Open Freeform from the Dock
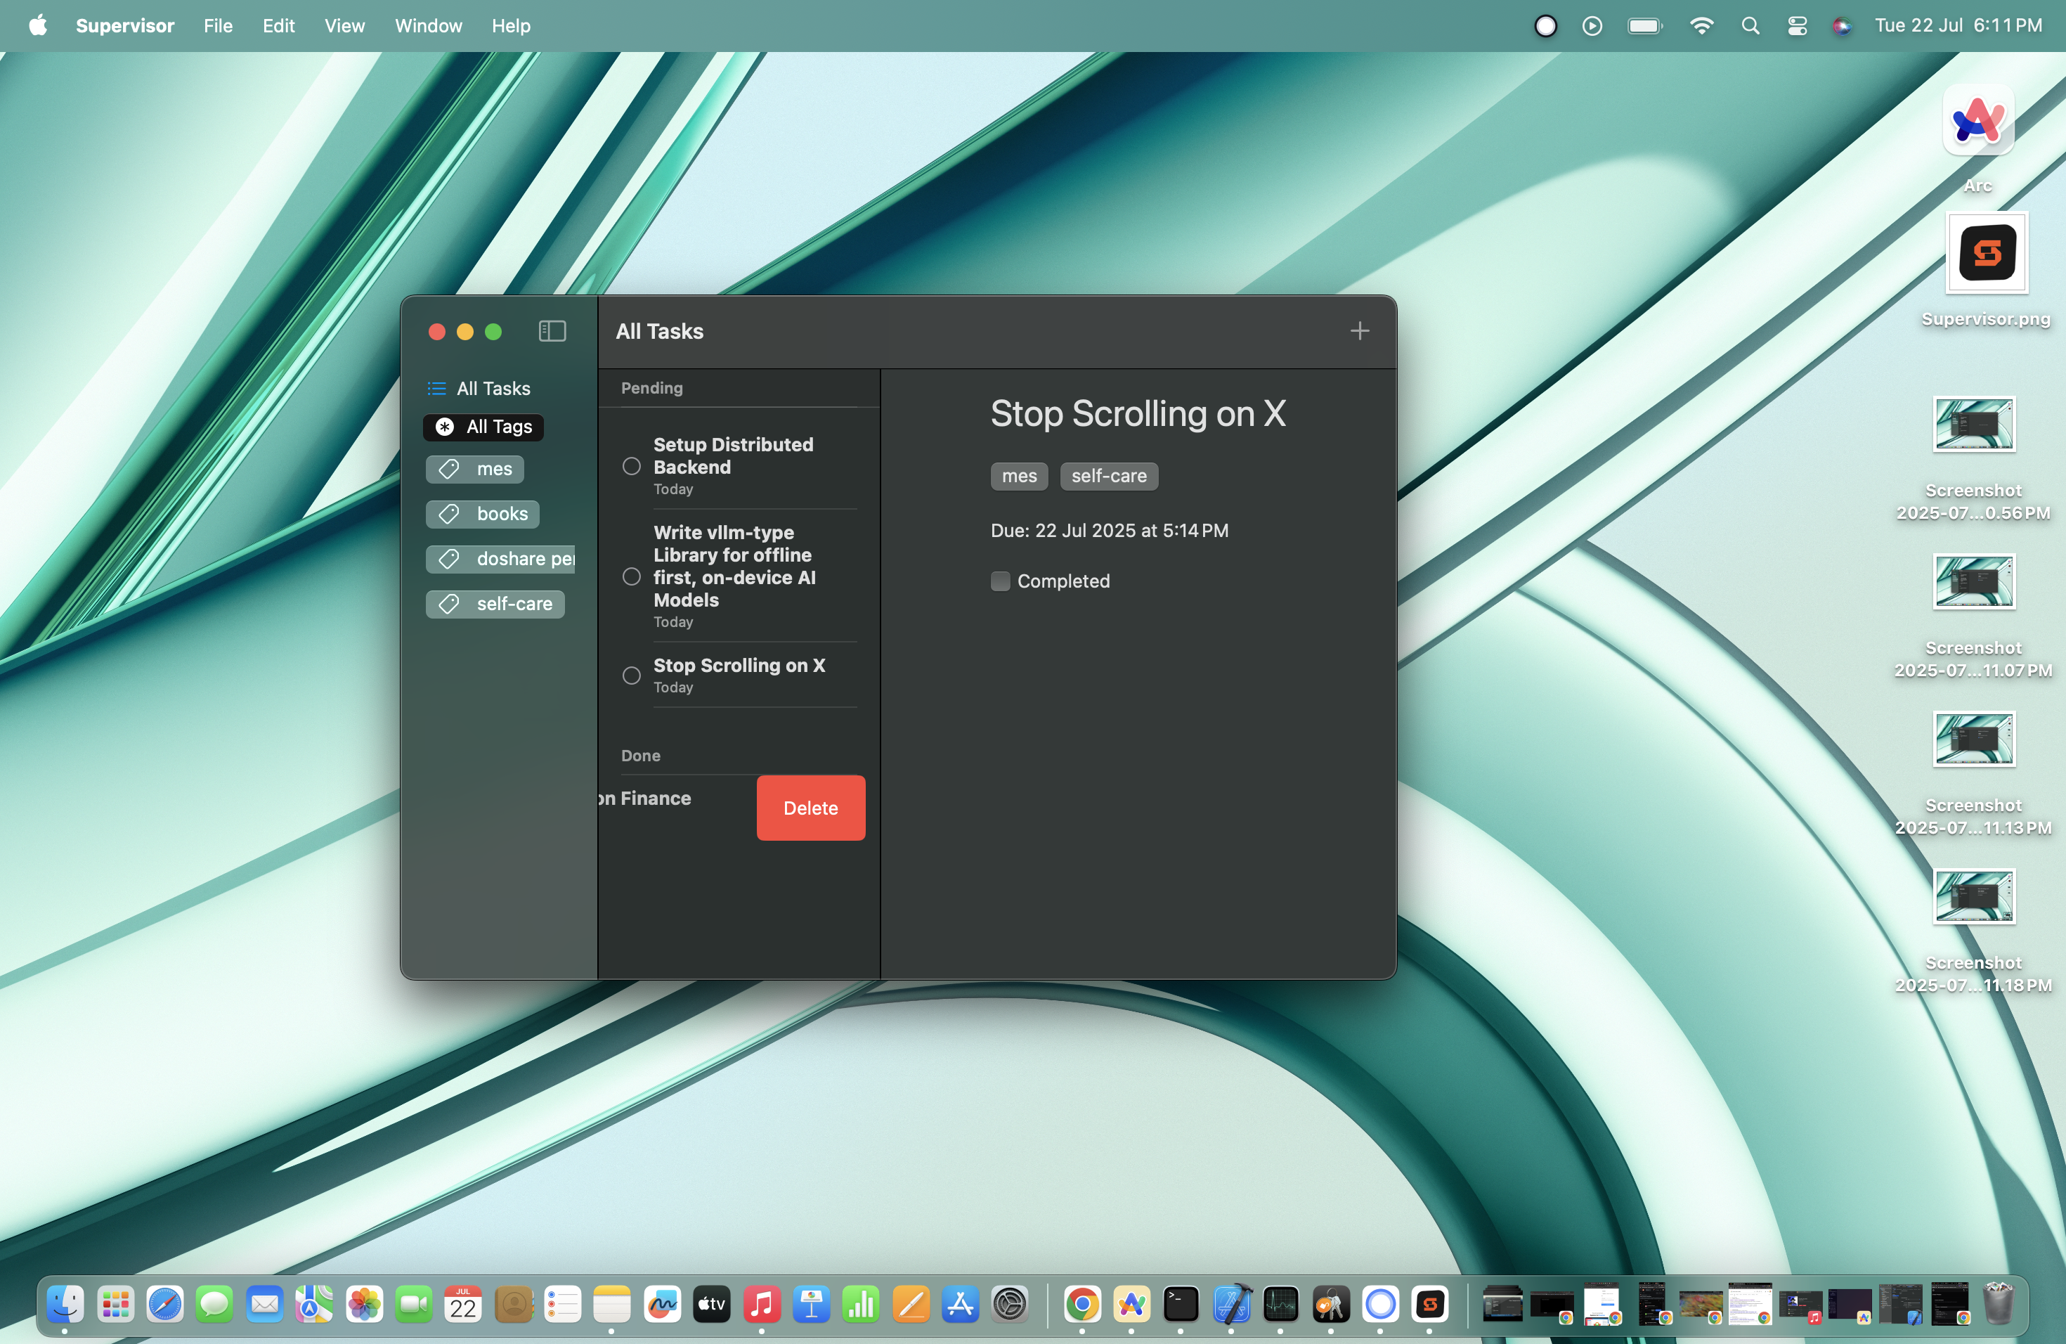Viewport: 2066px width, 1344px height. pyautogui.click(x=663, y=1304)
